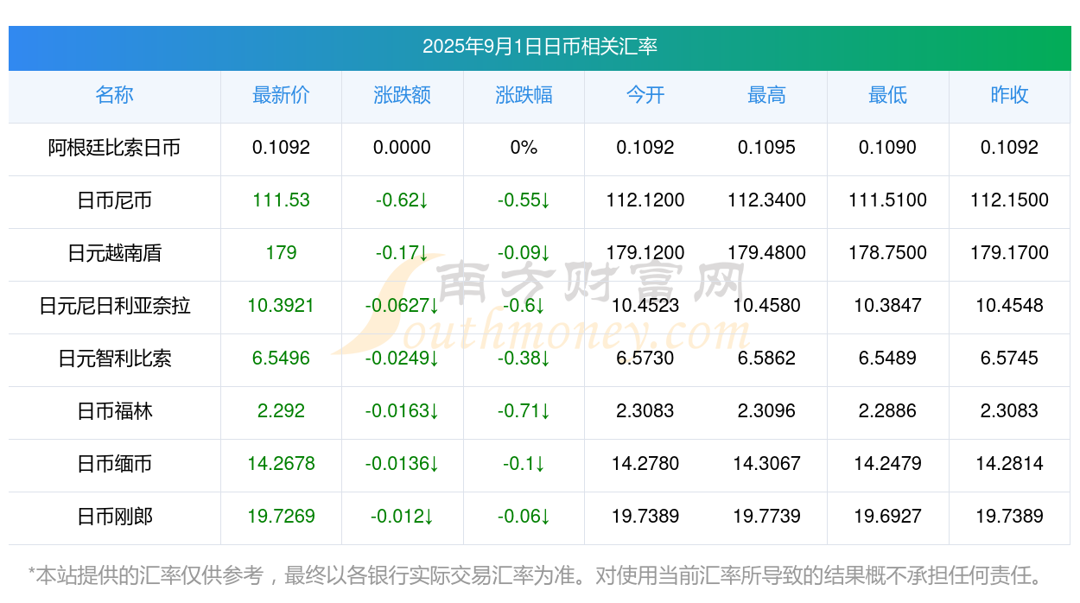1080x603 pixels.
Task: Select the 日元越南盾 row name
Action: coord(114,253)
